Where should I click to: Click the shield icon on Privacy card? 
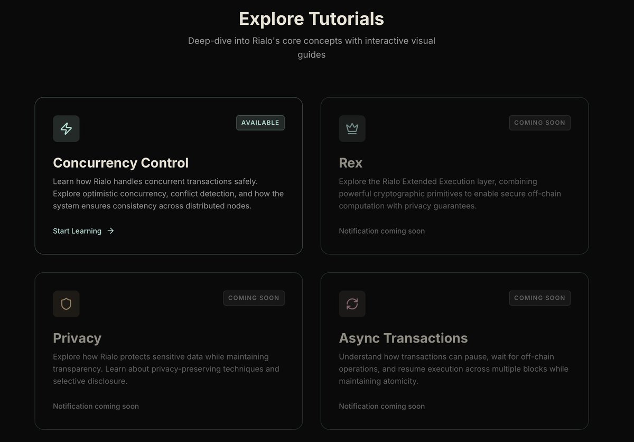tap(66, 304)
